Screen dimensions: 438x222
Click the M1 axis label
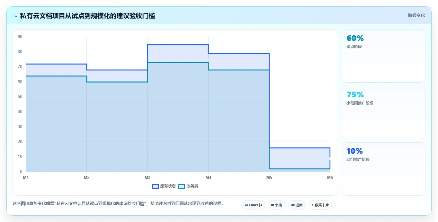tap(26, 177)
